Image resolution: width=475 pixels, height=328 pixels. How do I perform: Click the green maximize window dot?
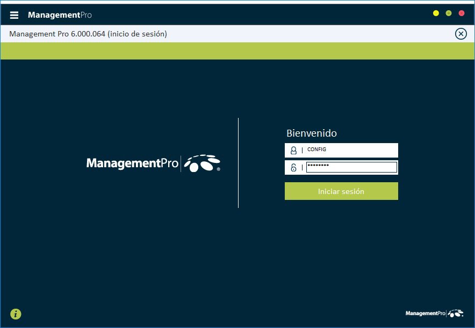coord(449,13)
